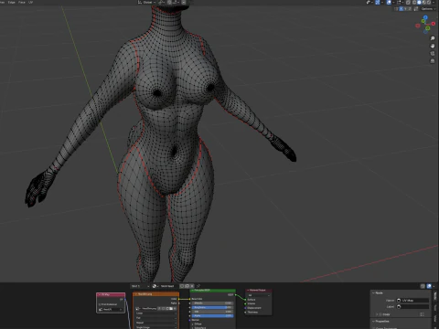This screenshot has height=329, width=439.
Task: Toggle Z mirror button in viewport
Action: [410, 9]
